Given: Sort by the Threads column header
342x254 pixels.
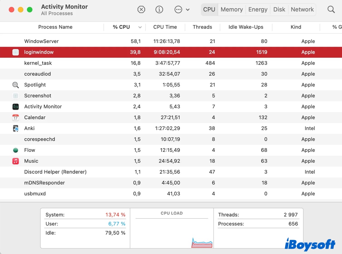Looking at the screenshot, I should tap(202, 27).
